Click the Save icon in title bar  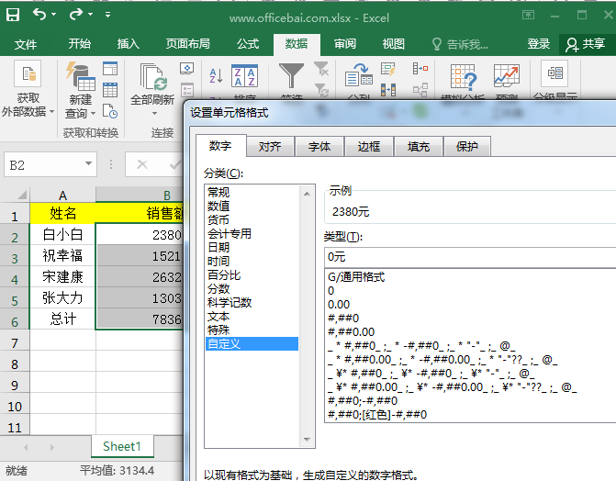pos(13,15)
